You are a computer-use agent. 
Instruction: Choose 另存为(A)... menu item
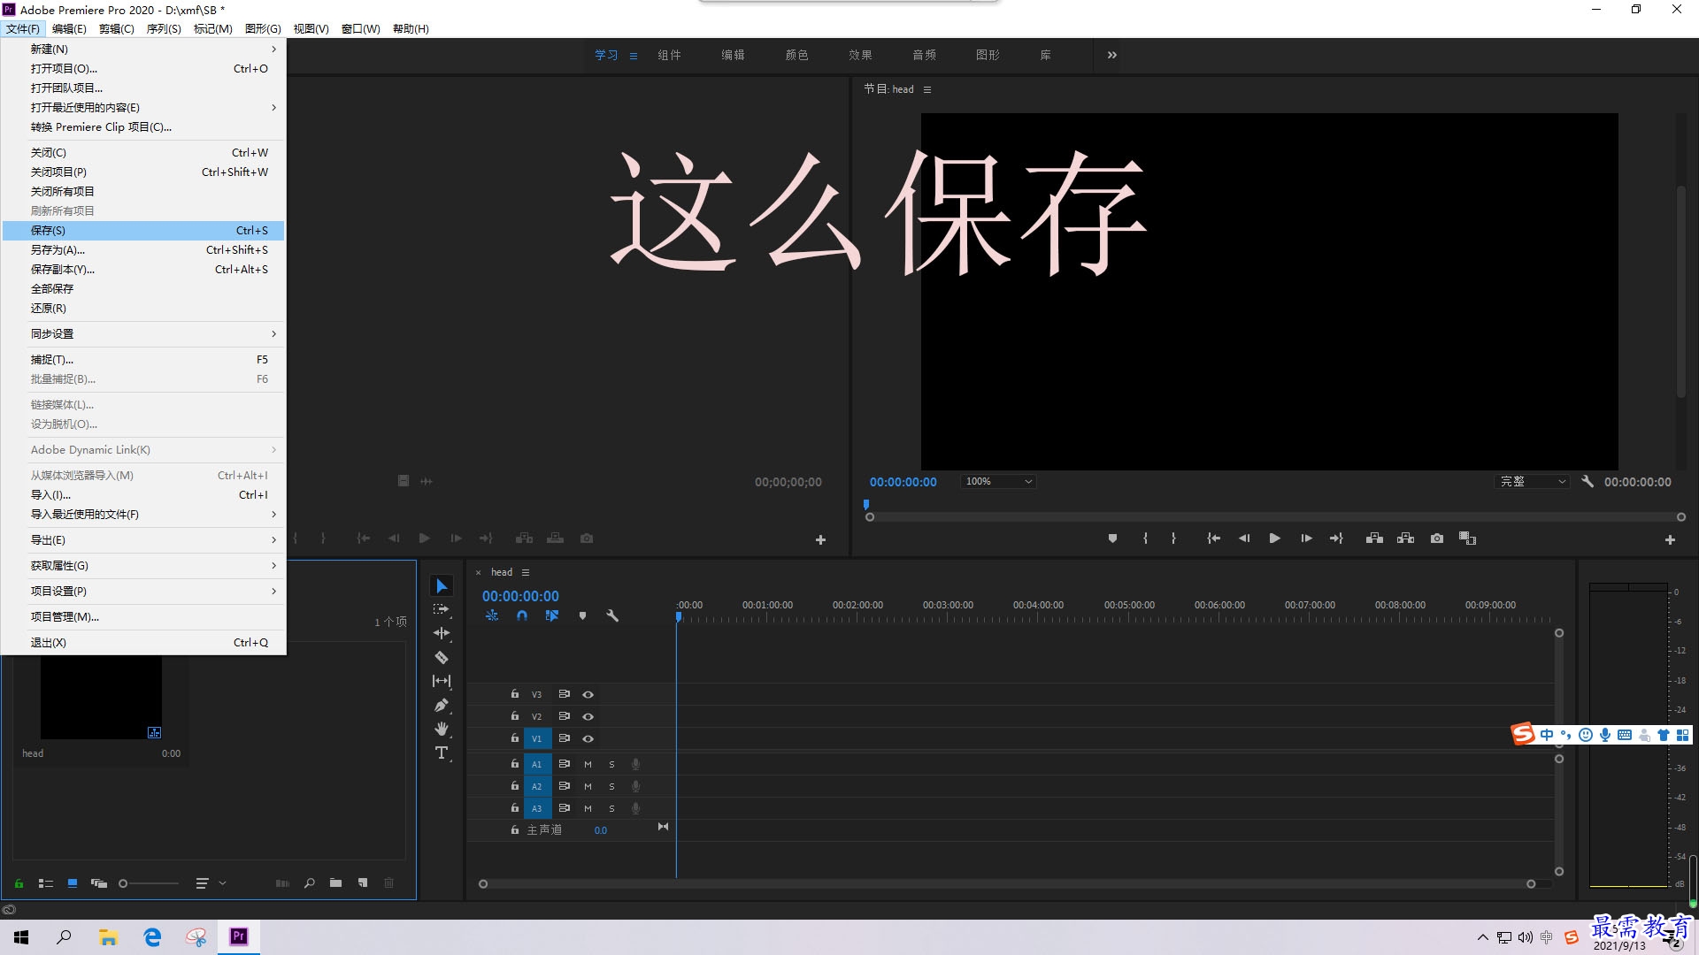(143, 249)
